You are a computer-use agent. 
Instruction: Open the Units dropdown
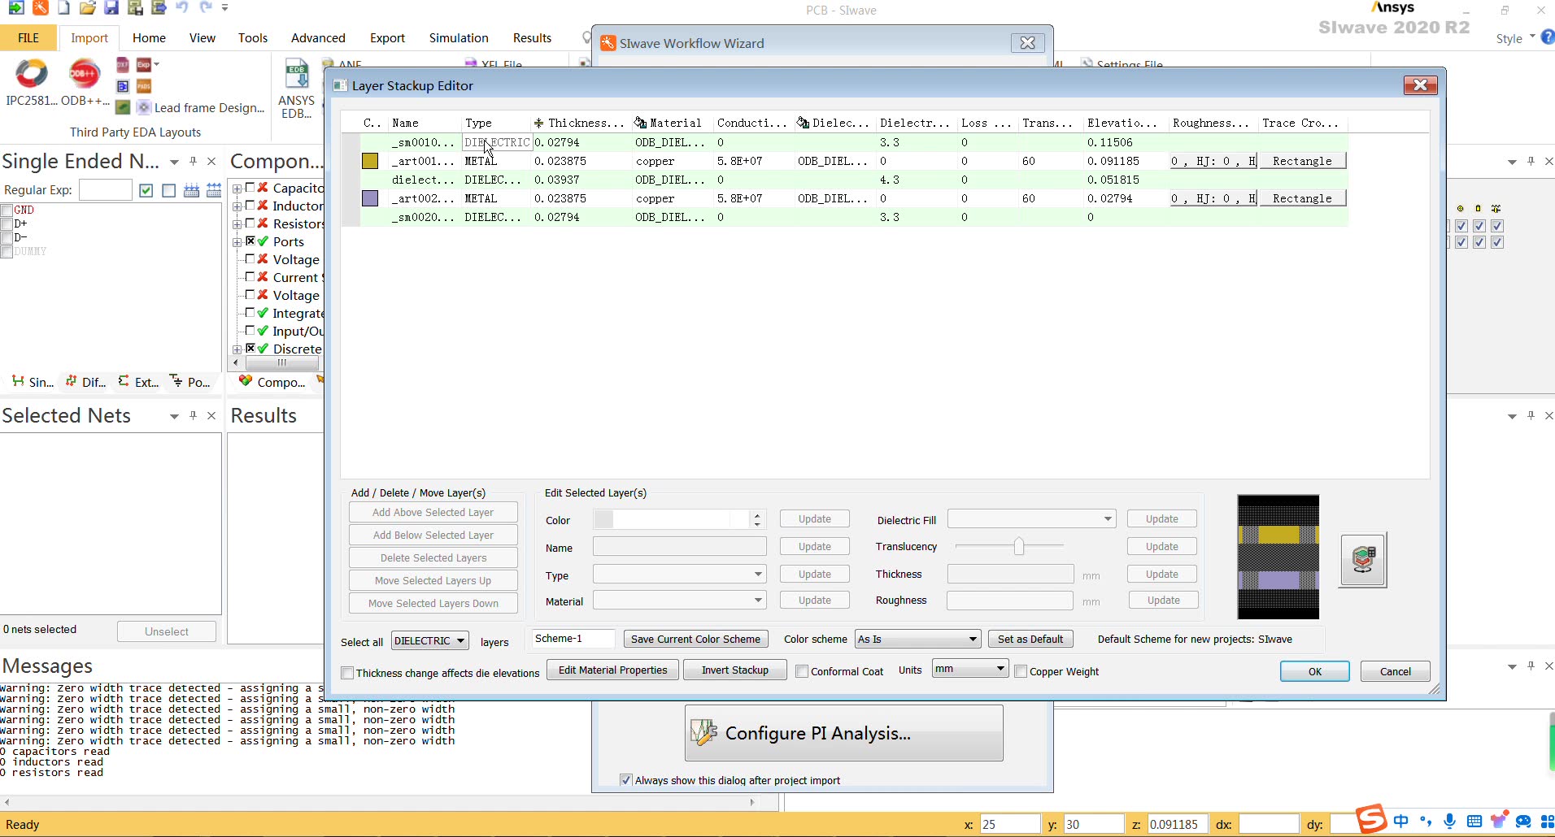(x=970, y=669)
